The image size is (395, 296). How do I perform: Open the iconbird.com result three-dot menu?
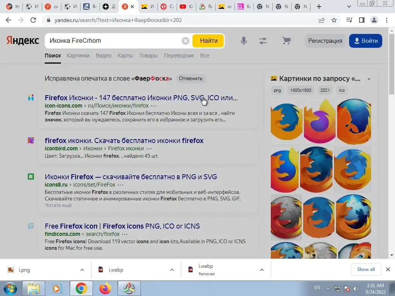click(x=149, y=149)
